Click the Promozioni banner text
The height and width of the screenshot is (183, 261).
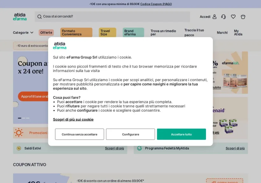coord(38,133)
